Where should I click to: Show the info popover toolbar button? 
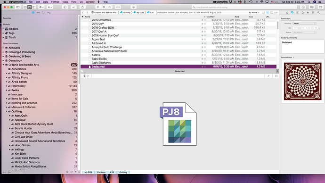coord(303,7)
